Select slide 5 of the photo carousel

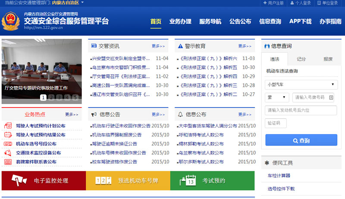click(x=75, y=97)
